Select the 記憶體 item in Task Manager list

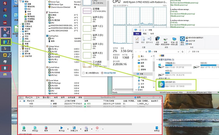(95, 11)
